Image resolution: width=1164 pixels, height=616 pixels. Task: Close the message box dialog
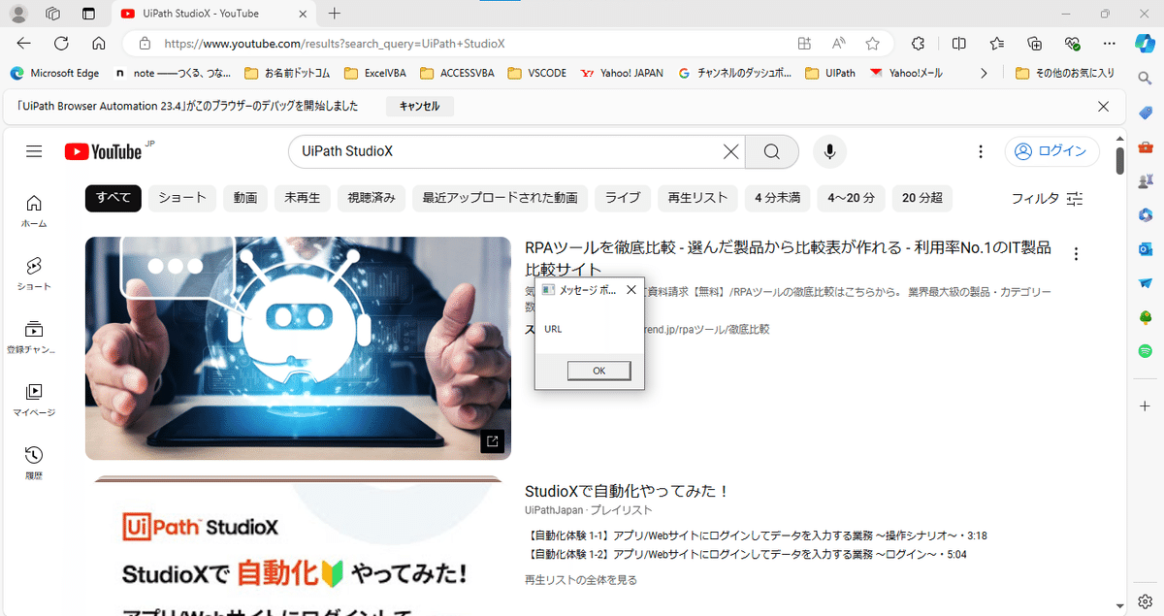631,289
